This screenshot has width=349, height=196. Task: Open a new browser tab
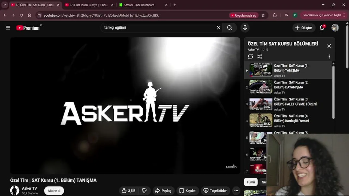pyautogui.click(x=175, y=5)
